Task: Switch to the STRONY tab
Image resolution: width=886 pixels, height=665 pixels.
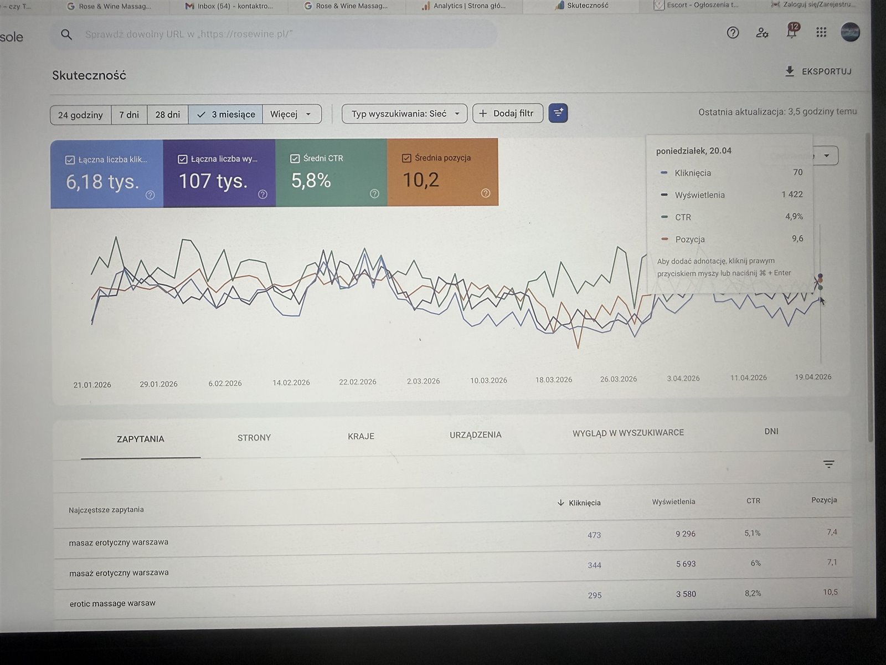Action: pos(254,438)
